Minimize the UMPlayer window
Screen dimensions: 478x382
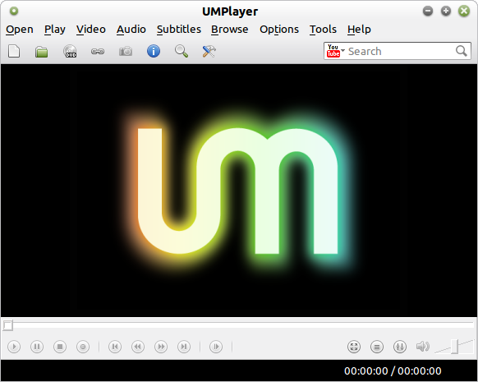click(x=428, y=12)
